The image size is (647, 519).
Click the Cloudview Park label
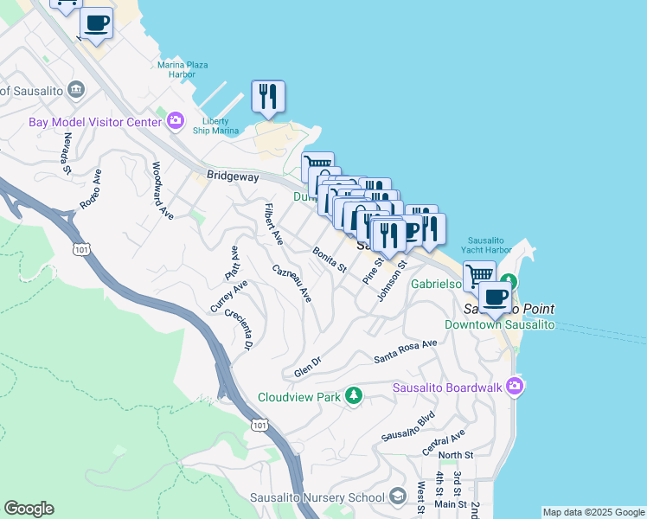coord(299,397)
